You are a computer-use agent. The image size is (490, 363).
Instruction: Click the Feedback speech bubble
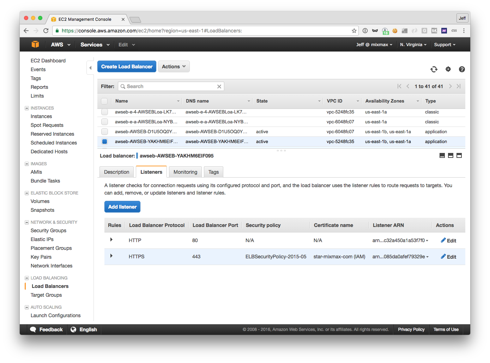point(46,330)
